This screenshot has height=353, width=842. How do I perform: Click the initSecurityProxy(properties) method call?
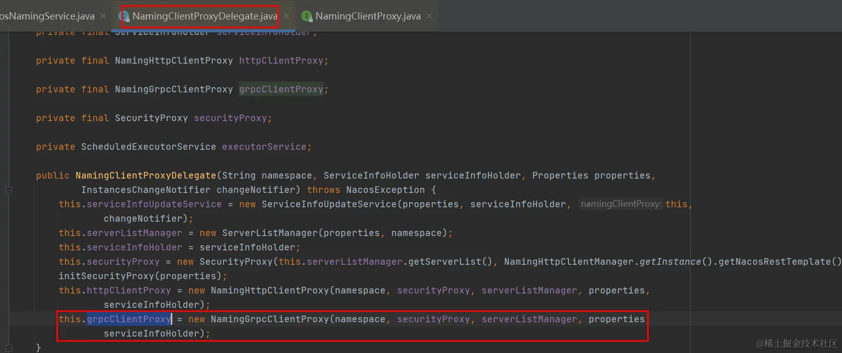(x=140, y=276)
